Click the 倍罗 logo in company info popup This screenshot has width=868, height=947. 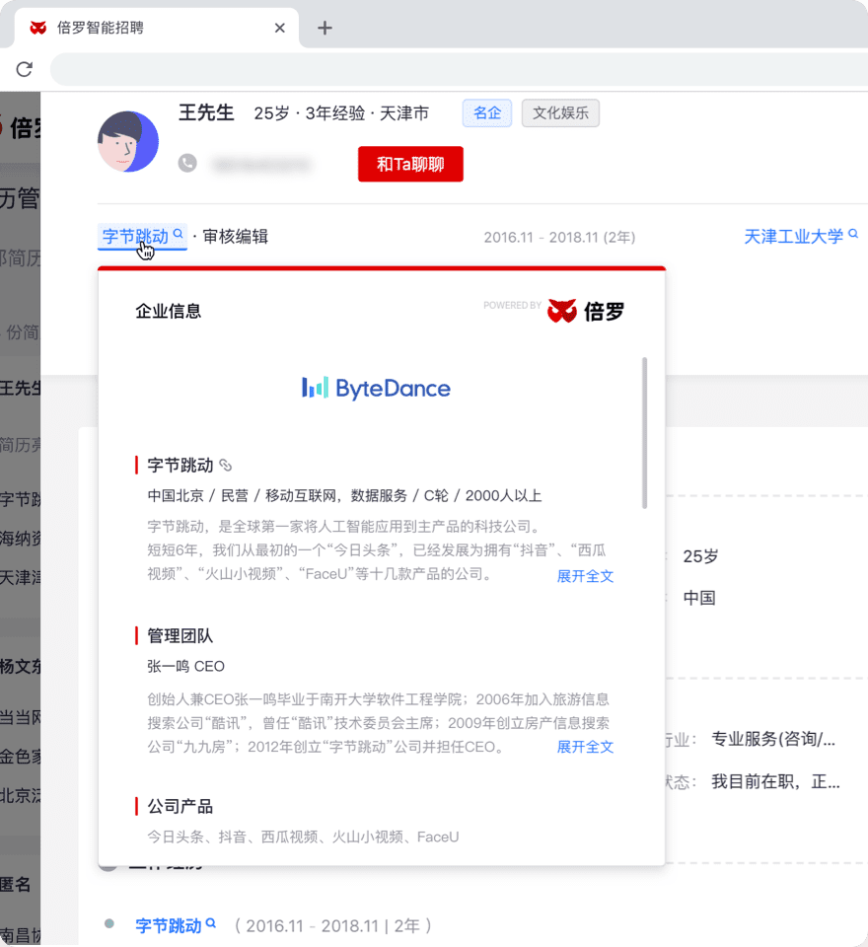point(586,311)
